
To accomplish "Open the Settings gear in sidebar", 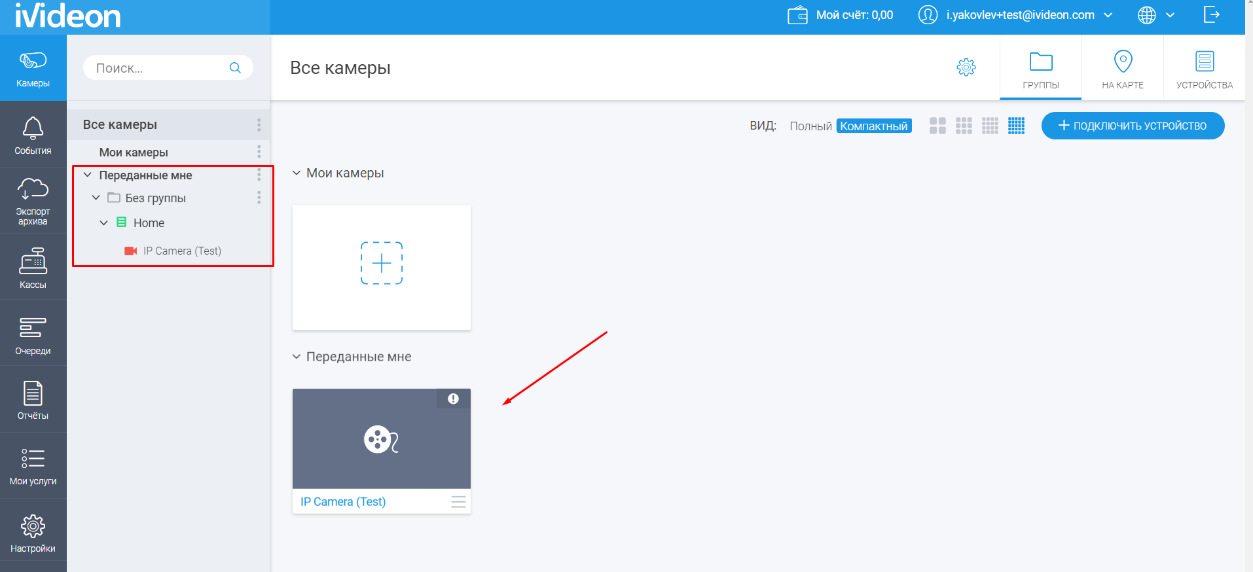I will [x=33, y=531].
